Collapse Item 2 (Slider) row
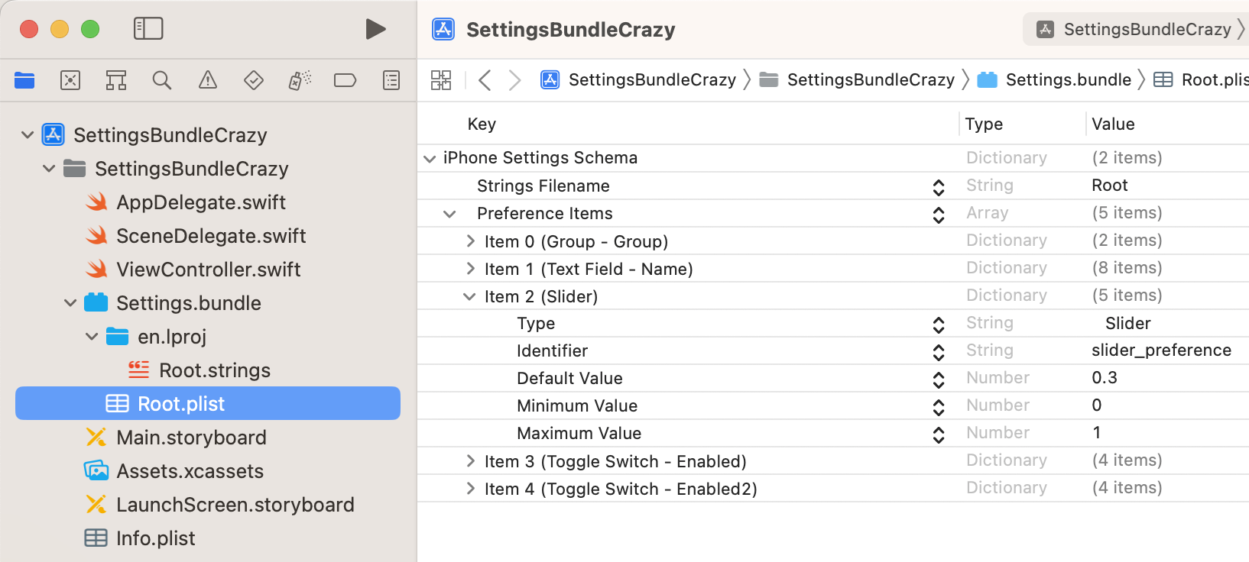Image resolution: width=1249 pixels, height=562 pixels. pyautogui.click(x=469, y=296)
